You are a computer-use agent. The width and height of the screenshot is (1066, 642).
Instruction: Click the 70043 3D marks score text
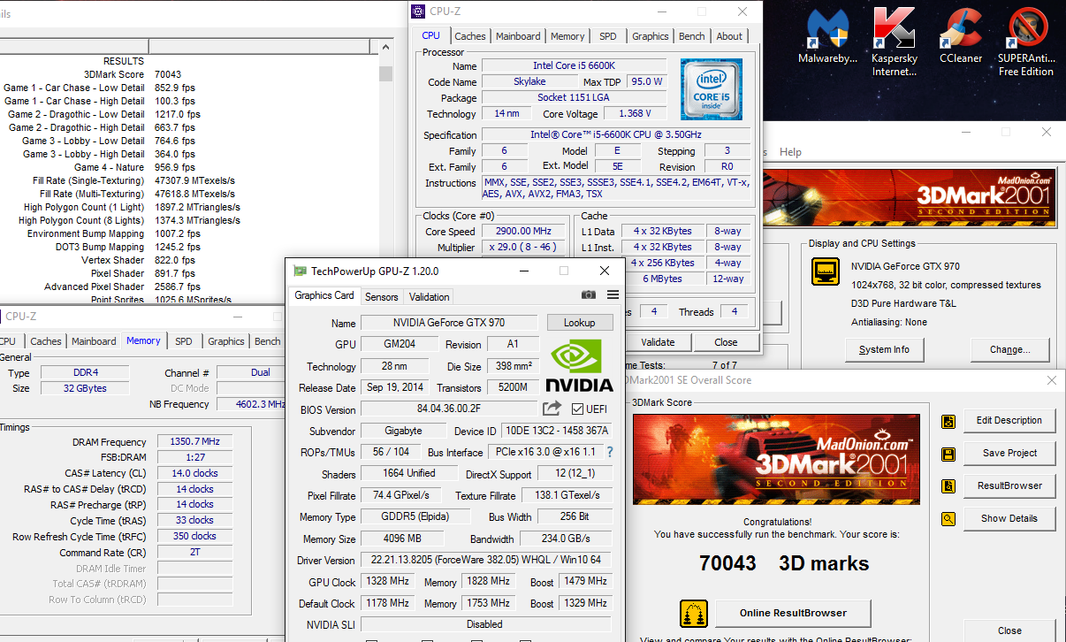pyautogui.click(x=783, y=563)
